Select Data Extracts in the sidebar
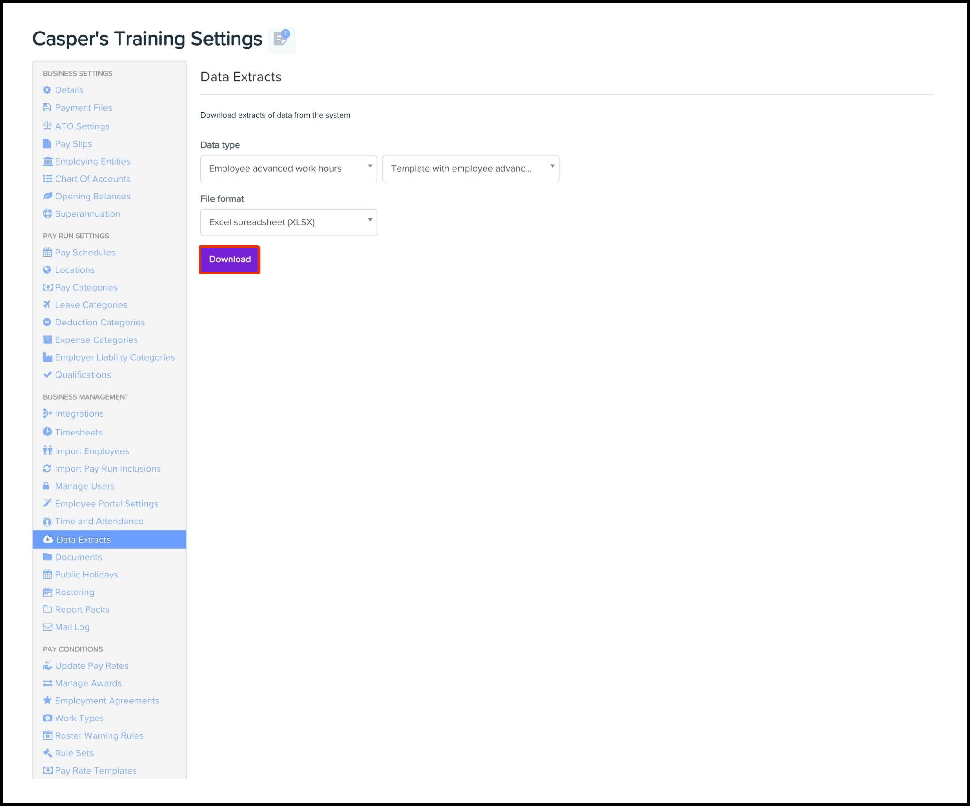 [83, 539]
